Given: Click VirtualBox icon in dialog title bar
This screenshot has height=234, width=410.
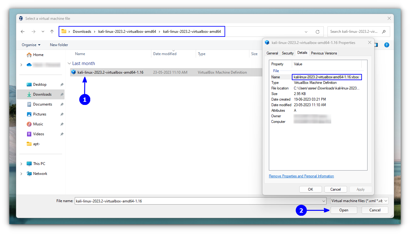Looking at the screenshot, I should tap(21, 19).
